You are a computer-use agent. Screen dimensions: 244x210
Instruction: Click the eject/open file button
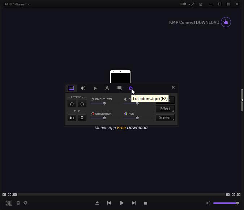point(97,203)
